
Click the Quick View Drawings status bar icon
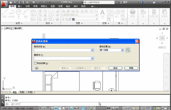click(117, 108)
